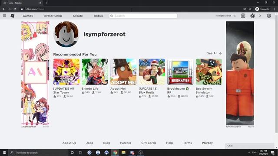
Task: Click the Roblox logo icon
Action: pyautogui.click(x=13, y=16)
